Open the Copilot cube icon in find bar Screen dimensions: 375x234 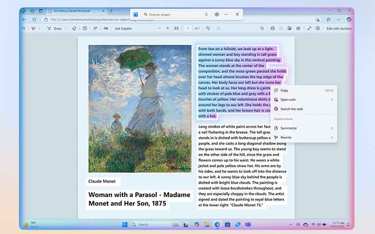coord(217,15)
